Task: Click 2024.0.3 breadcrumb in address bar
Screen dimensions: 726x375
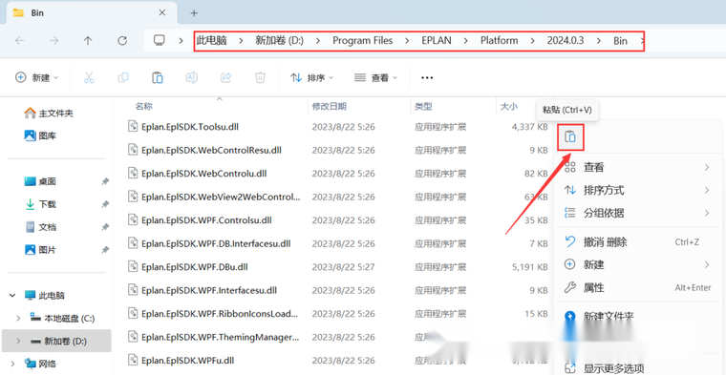Action: click(566, 41)
